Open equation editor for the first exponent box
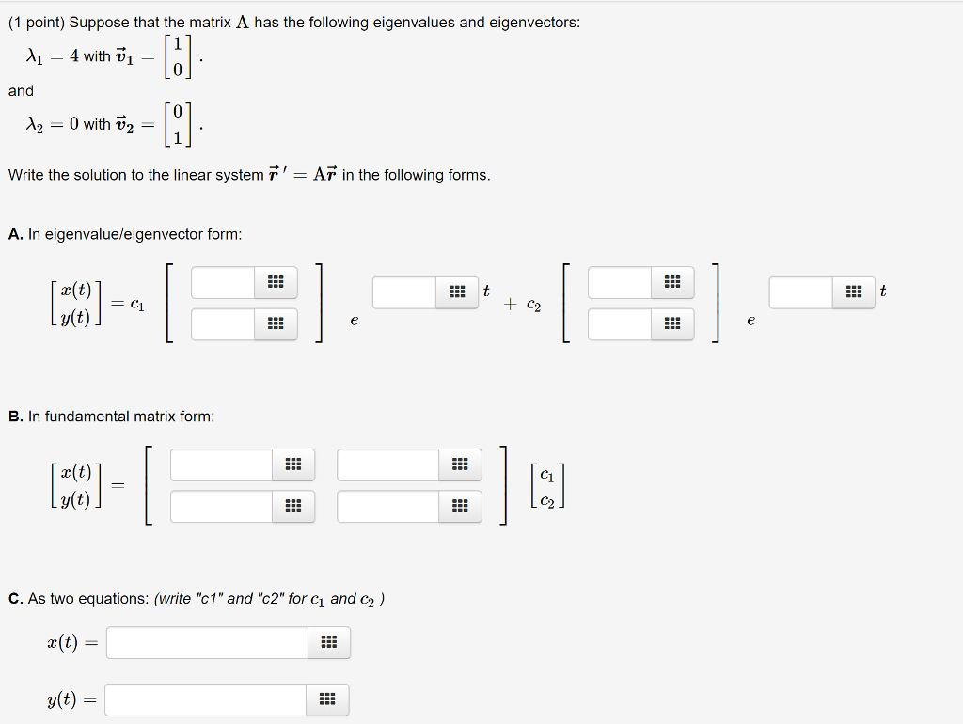Screen dimensions: 963x724 point(457,291)
